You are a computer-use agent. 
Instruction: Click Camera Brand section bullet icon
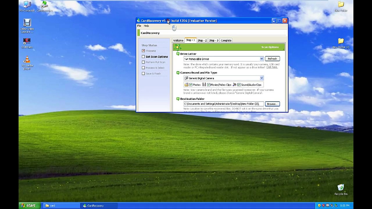(178, 73)
